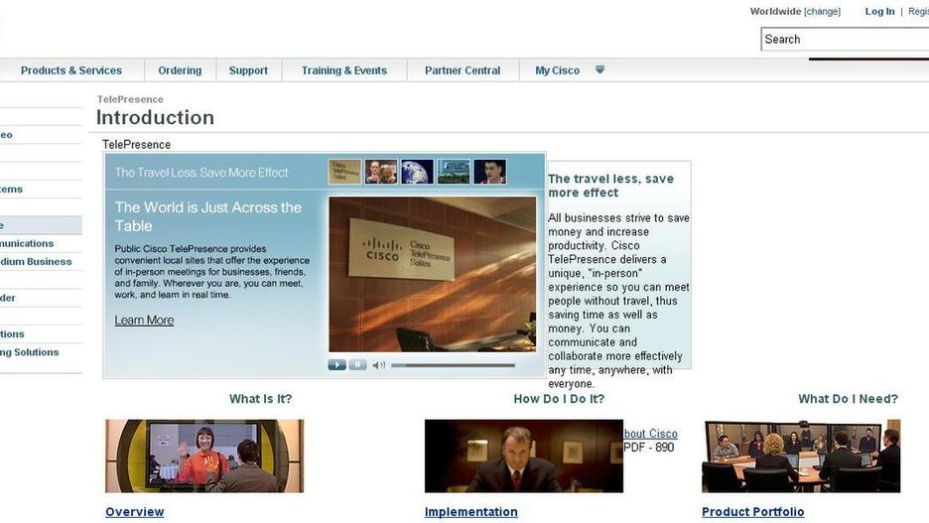Click the Overview waving woman image

[x=204, y=457]
